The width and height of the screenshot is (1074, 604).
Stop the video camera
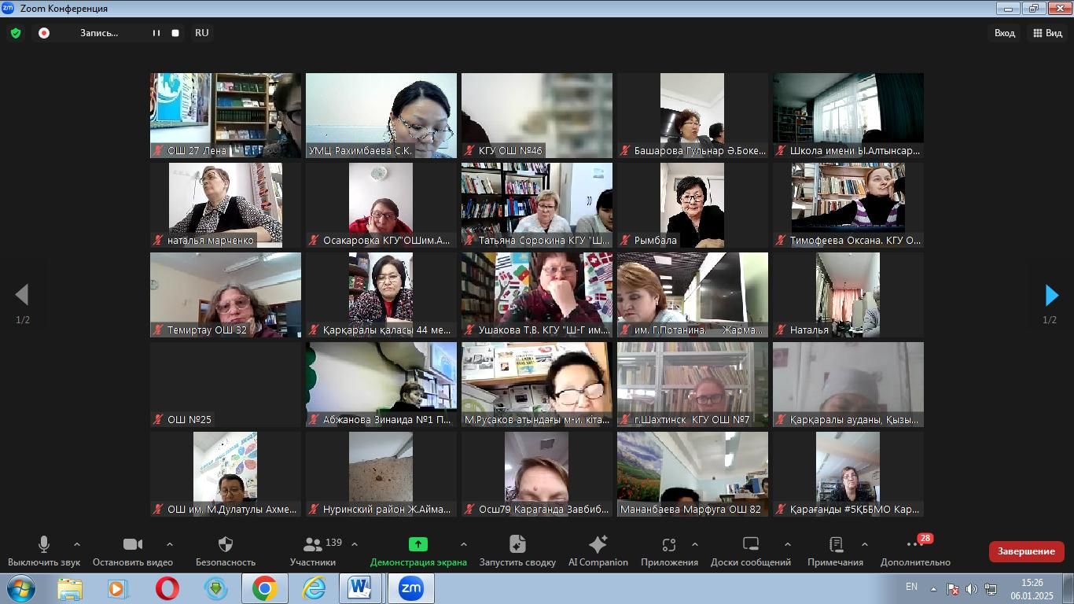(132, 544)
